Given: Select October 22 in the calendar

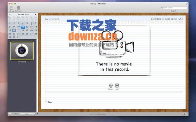Looking at the screenshot, I should (x=10, y=34).
